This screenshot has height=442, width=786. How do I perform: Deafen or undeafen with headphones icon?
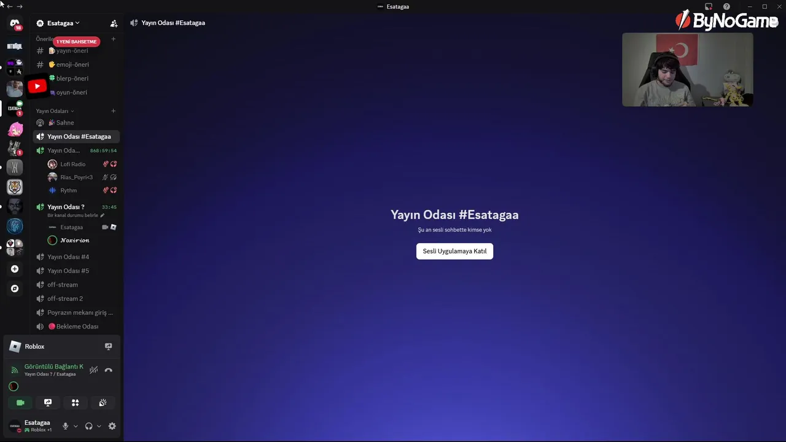coord(89,426)
